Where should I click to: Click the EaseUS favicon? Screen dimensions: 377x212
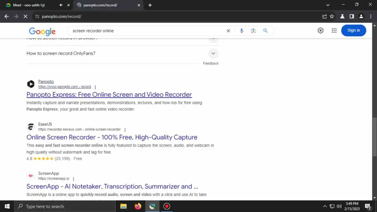[31, 127]
